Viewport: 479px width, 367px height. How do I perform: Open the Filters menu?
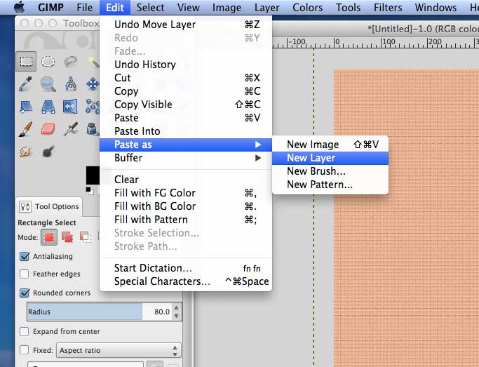coord(388,7)
